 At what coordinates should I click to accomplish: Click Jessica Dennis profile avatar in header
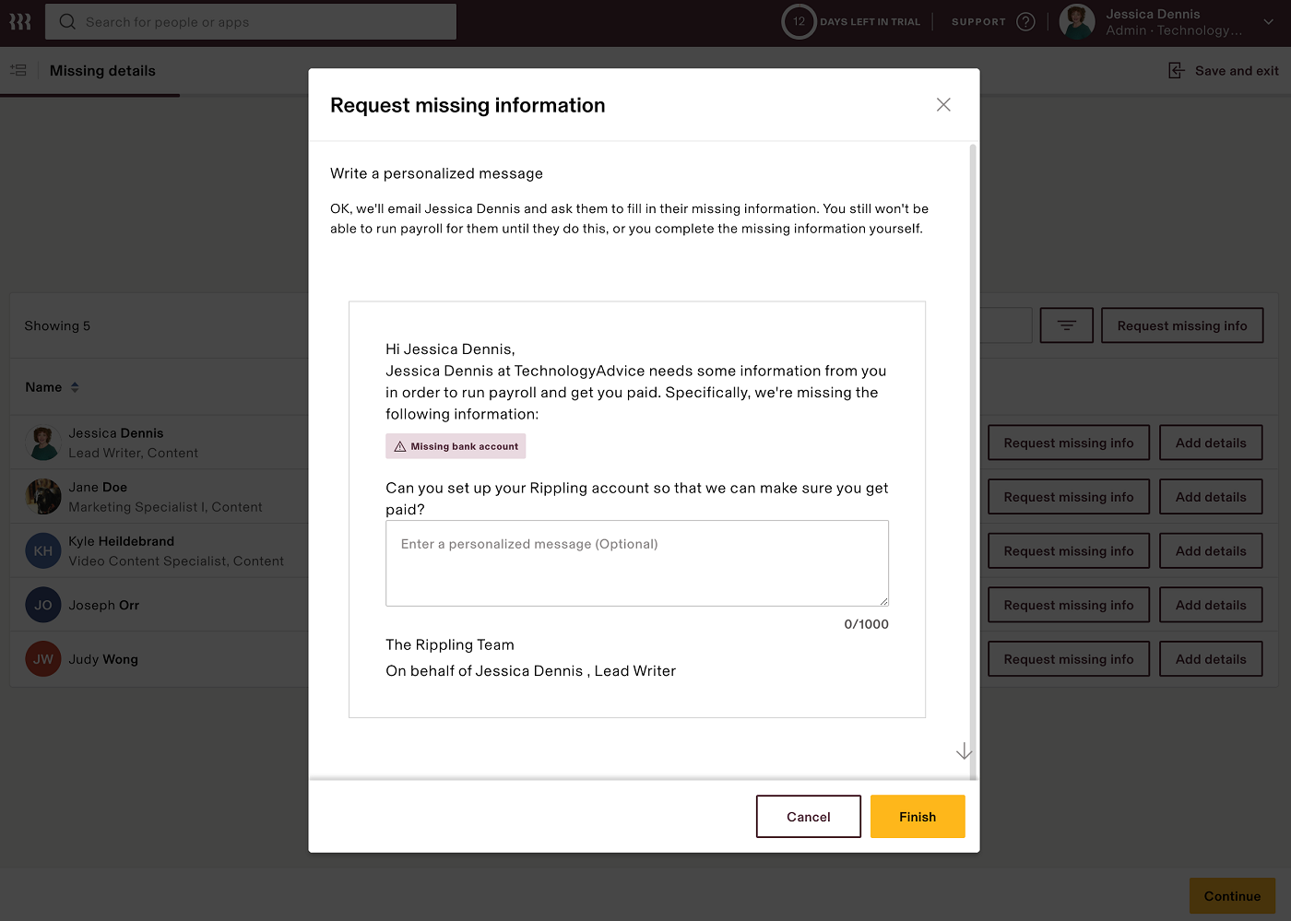click(x=1077, y=21)
